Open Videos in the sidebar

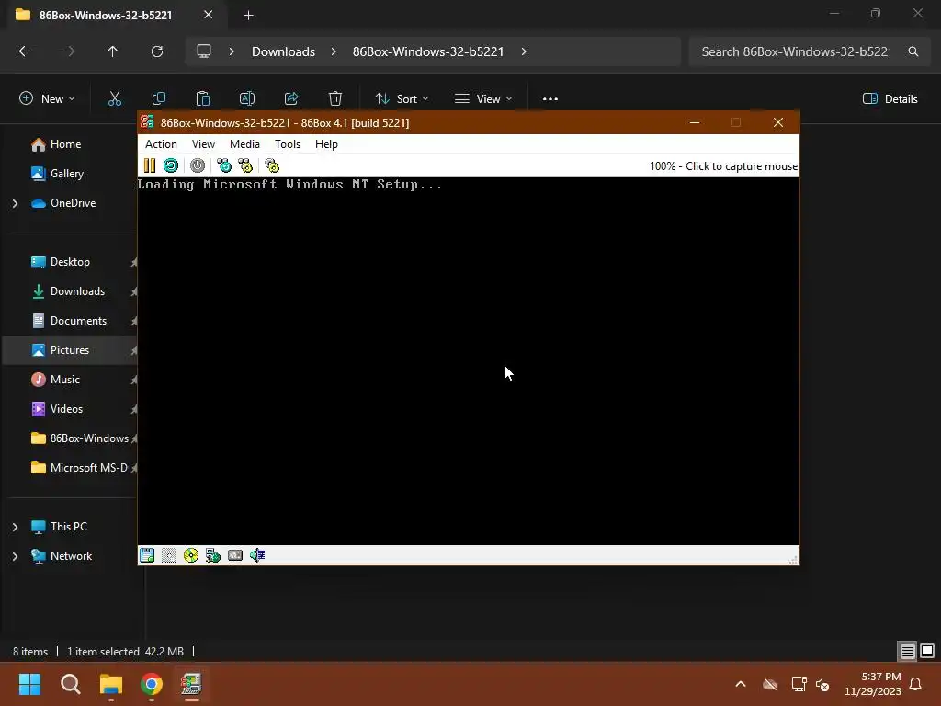66,409
